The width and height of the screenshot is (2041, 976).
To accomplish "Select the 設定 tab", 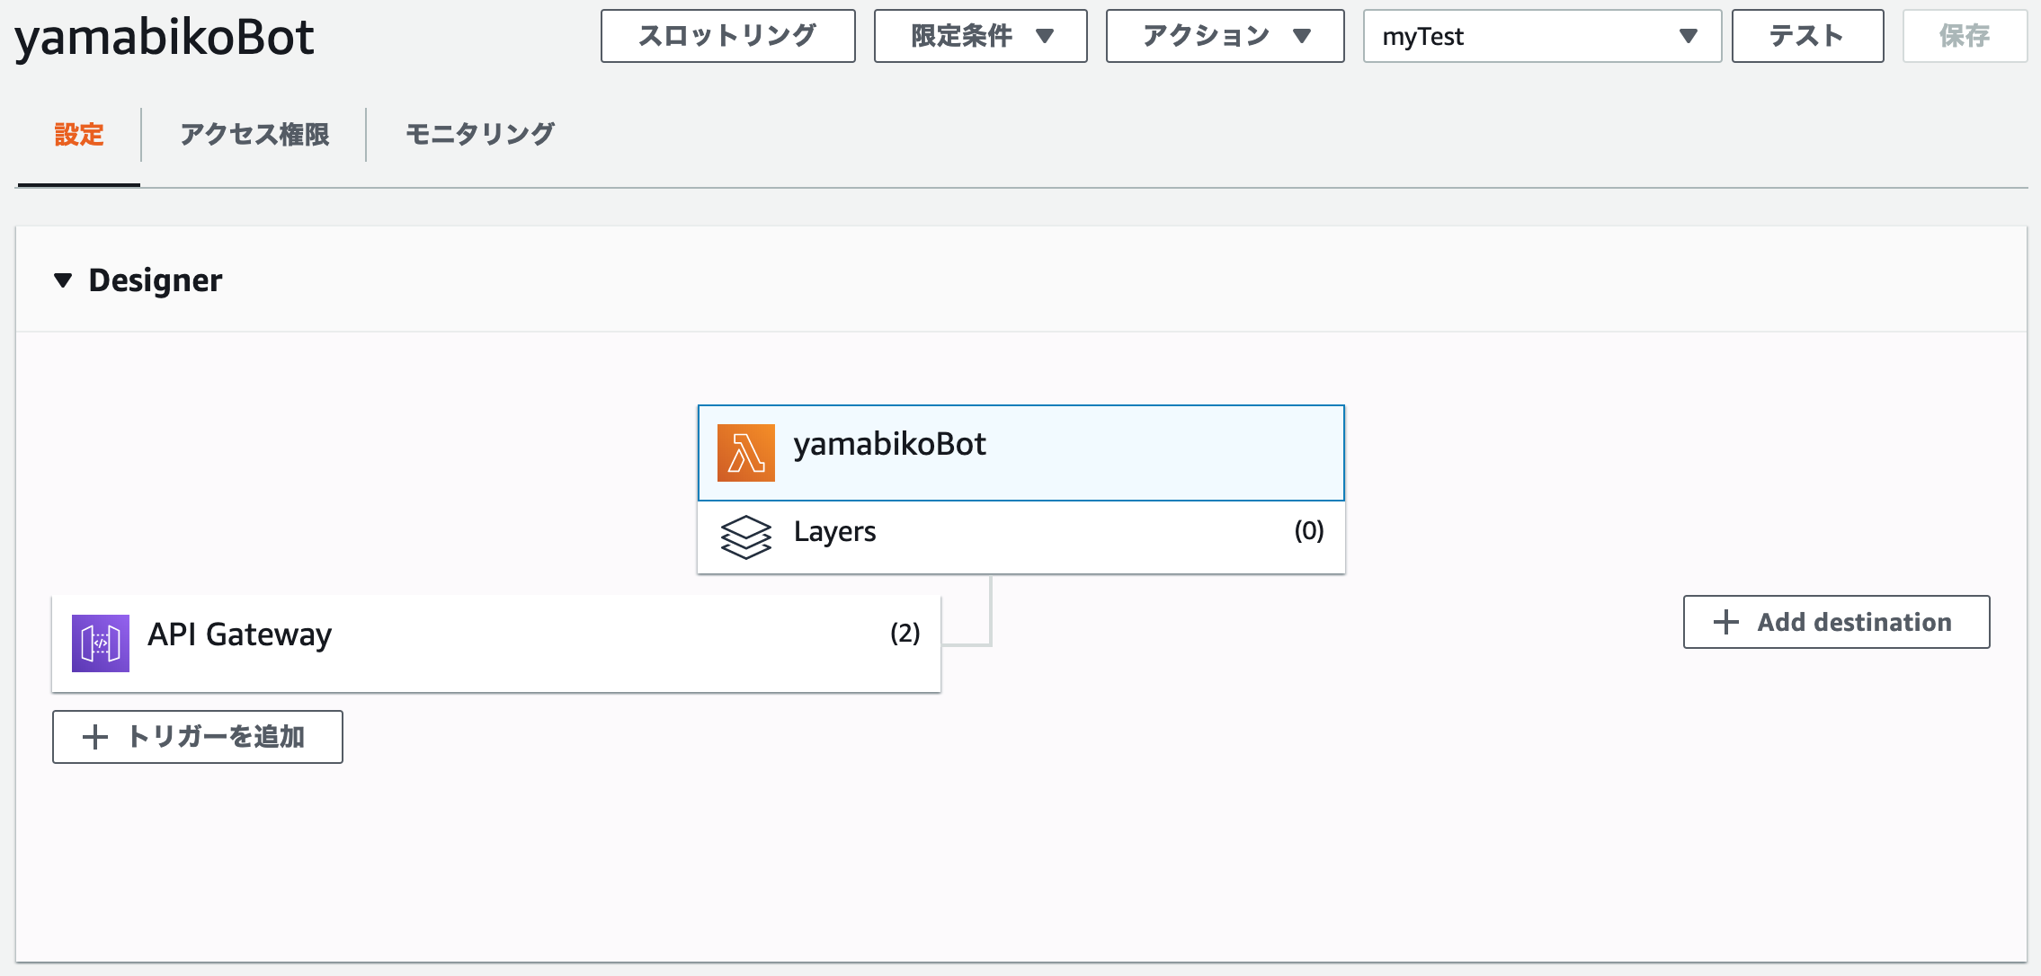I will 79,135.
